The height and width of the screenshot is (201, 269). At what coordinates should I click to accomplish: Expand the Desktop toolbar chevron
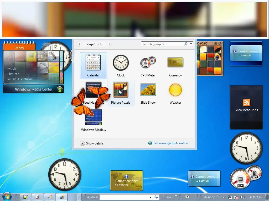[218, 196]
